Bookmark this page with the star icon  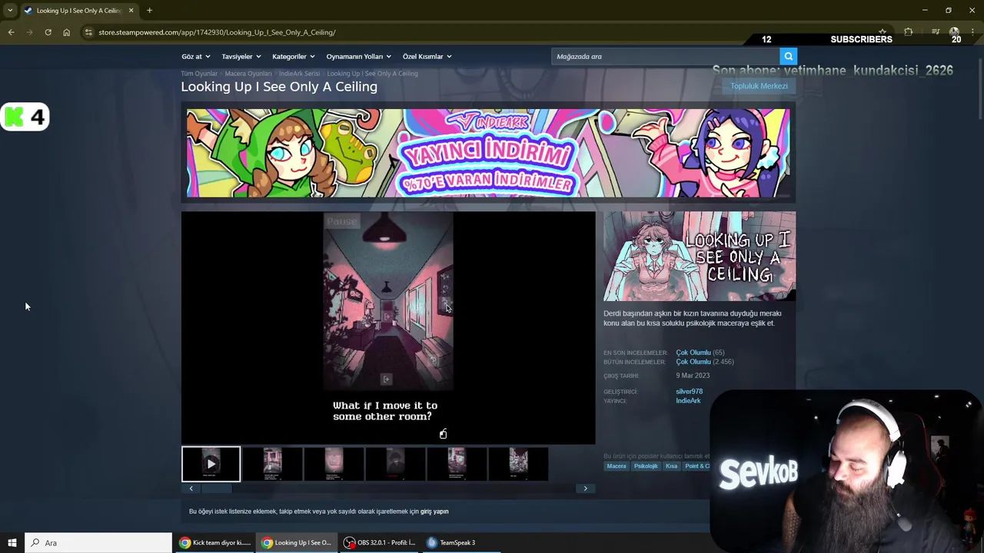click(x=882, y=32)
